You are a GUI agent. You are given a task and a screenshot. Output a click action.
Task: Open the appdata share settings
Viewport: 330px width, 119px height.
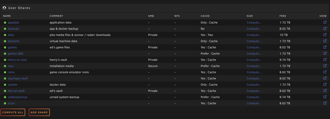[14, 22]
